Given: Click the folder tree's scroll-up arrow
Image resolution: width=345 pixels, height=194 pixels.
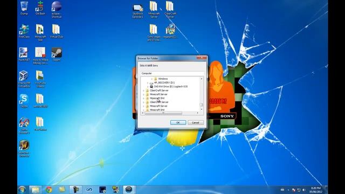Looking at the screenshot, I should coord(201,79).
